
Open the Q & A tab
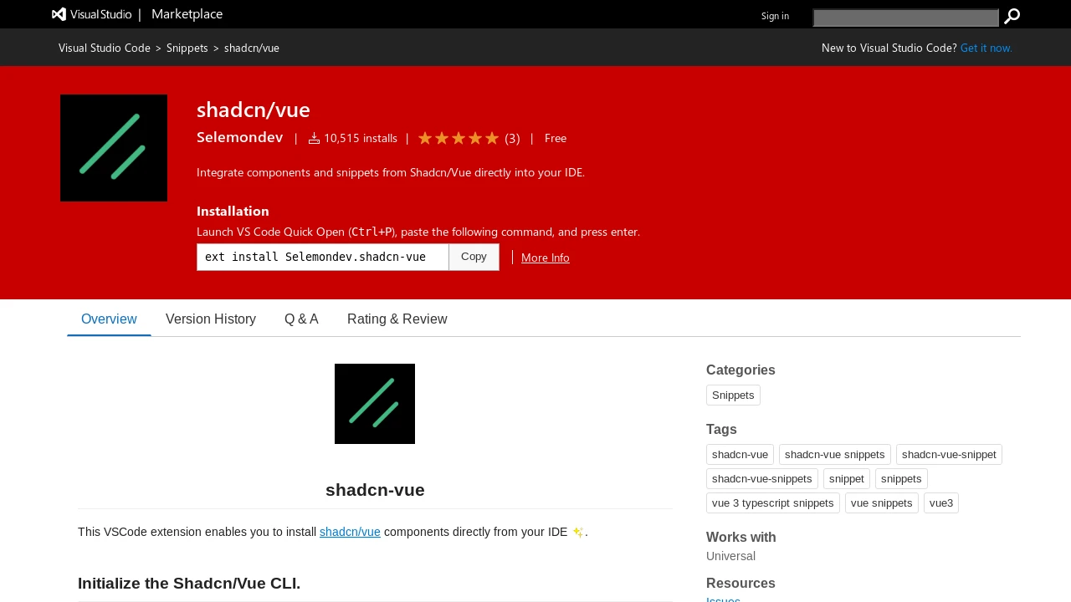[301, 319]
